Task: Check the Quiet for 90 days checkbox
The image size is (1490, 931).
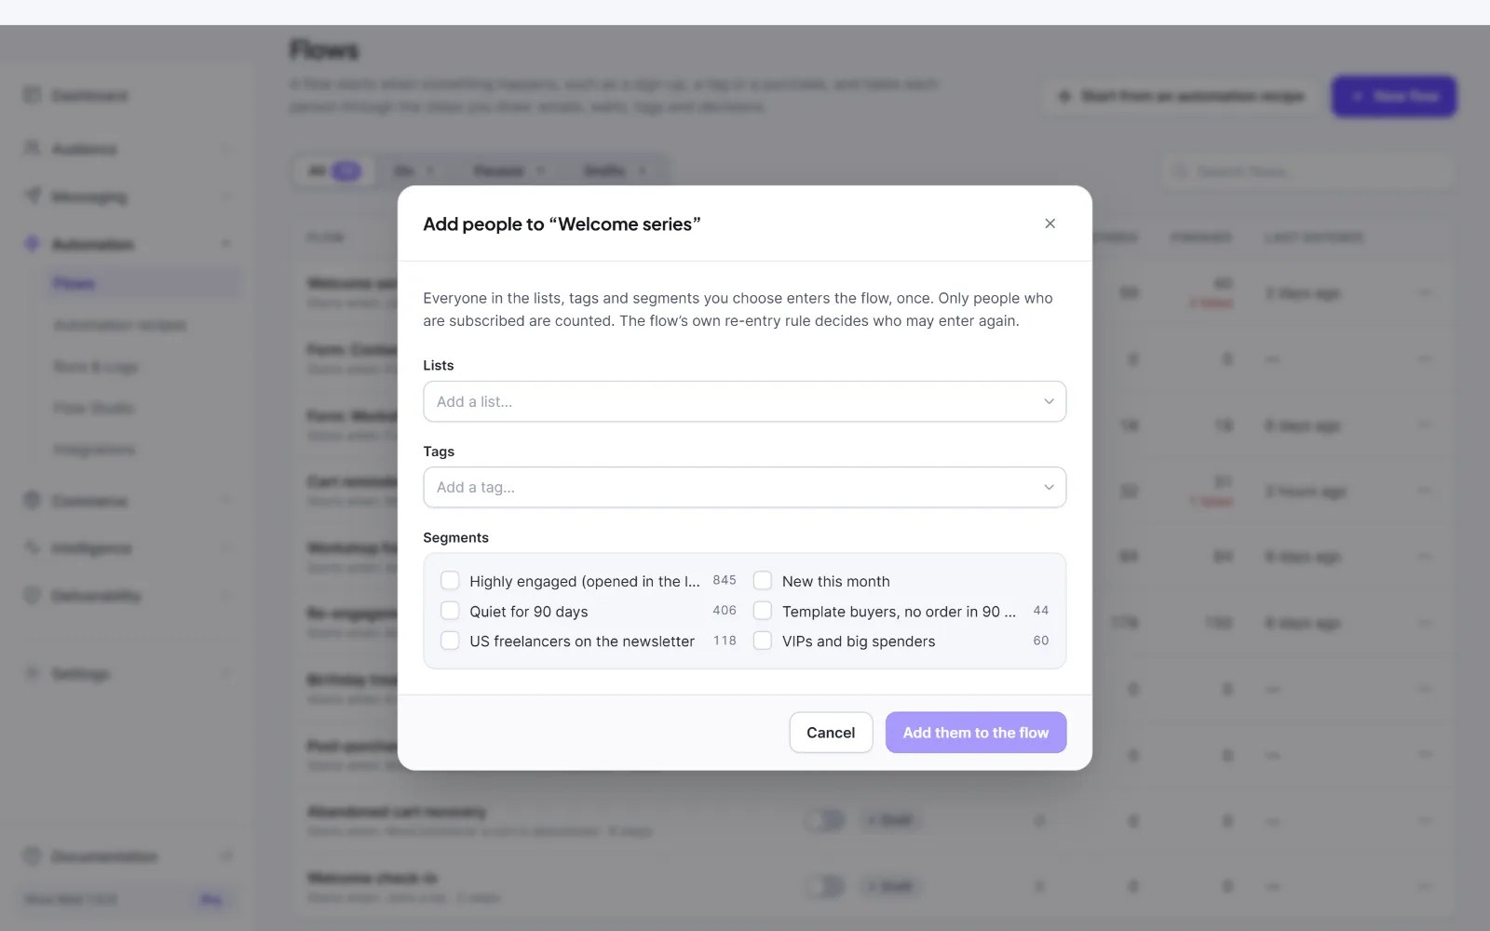Action: pyautogui.click(x=450, y=611)
